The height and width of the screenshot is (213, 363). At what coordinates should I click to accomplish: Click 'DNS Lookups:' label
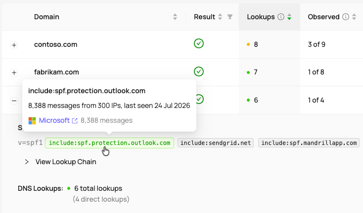pos(41,188)
